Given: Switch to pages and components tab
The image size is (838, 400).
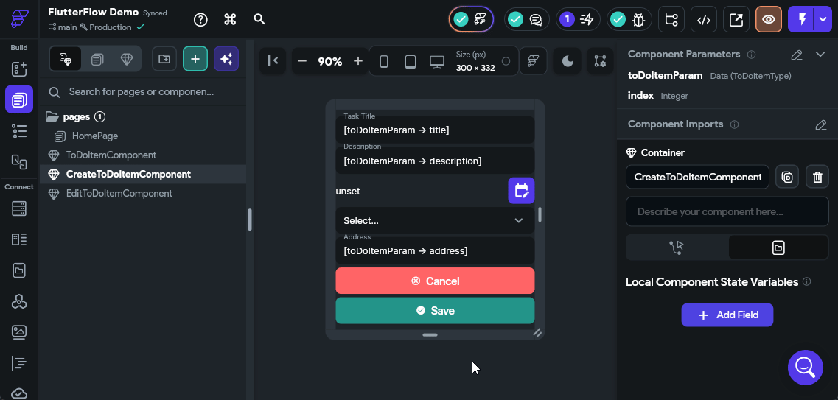Looking at the screenshot, I should click(x=66, y=59).
